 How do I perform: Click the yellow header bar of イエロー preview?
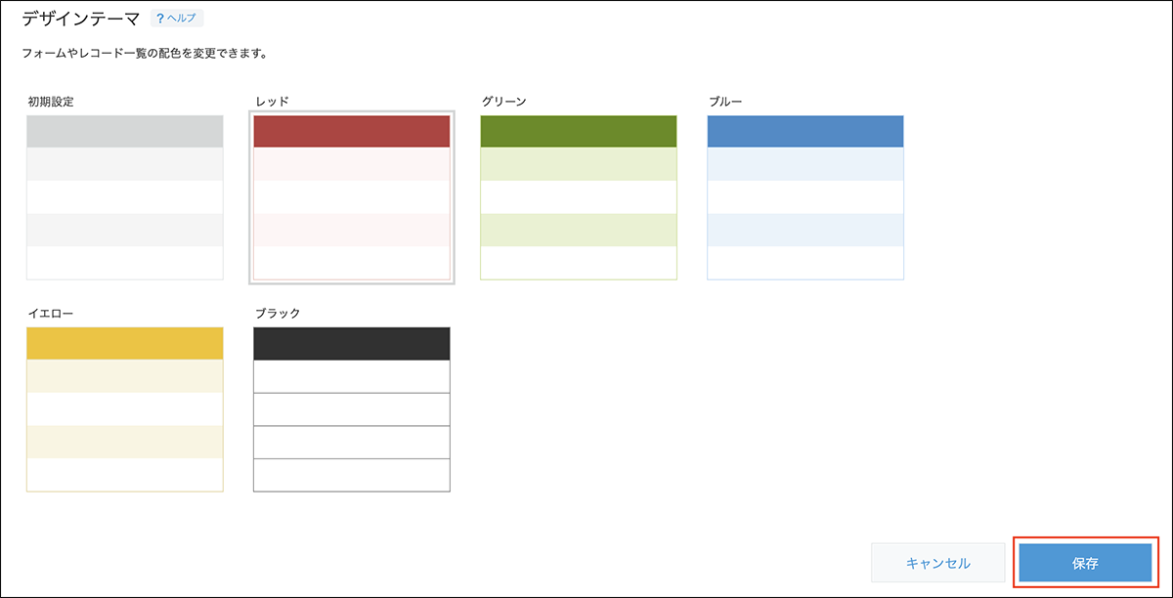(x=125, y=344)
